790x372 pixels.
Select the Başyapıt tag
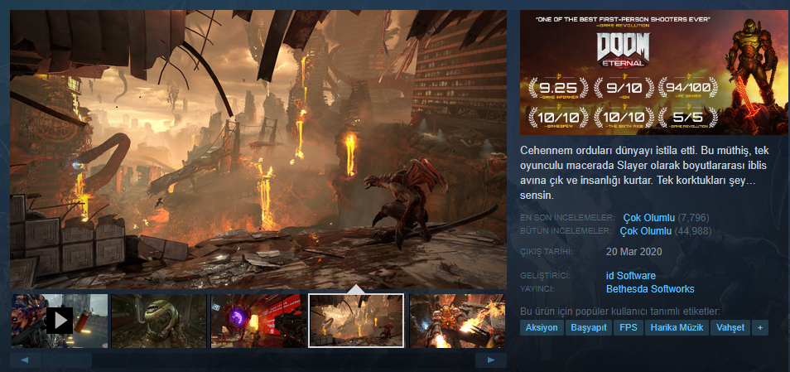pyautogui.click(x=589, y=327)
